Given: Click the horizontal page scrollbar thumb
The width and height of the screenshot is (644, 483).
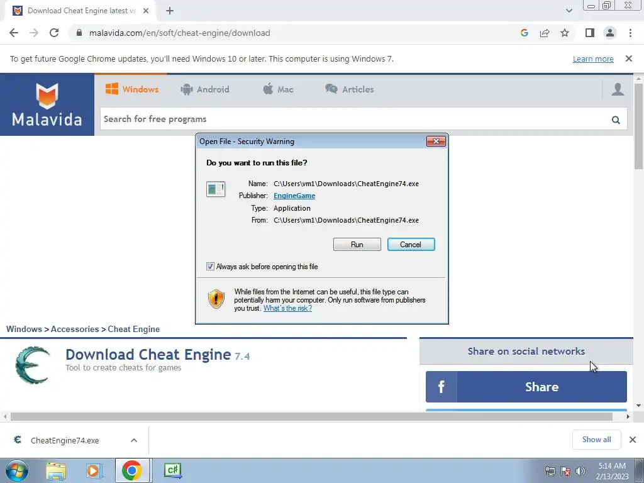Looking at the screenshot, I should click(311, 416).
